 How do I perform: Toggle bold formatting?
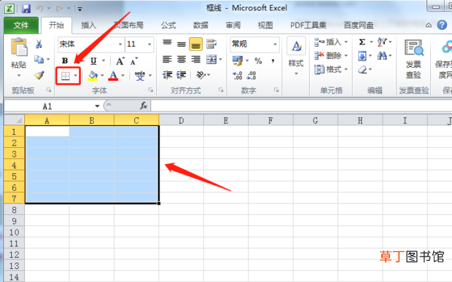[x=65, y=60]
